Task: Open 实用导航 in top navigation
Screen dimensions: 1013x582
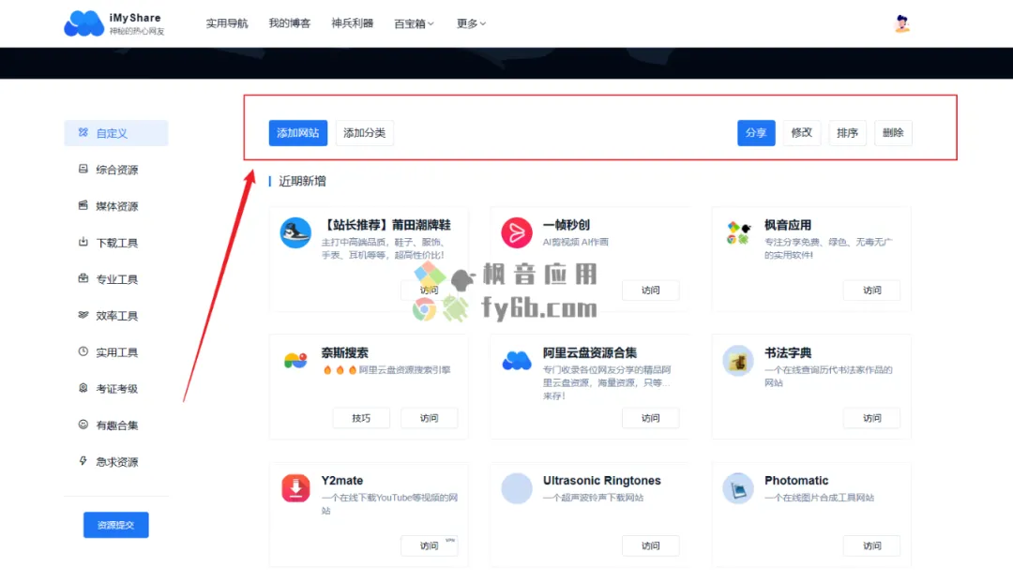Action: [227, 23]
